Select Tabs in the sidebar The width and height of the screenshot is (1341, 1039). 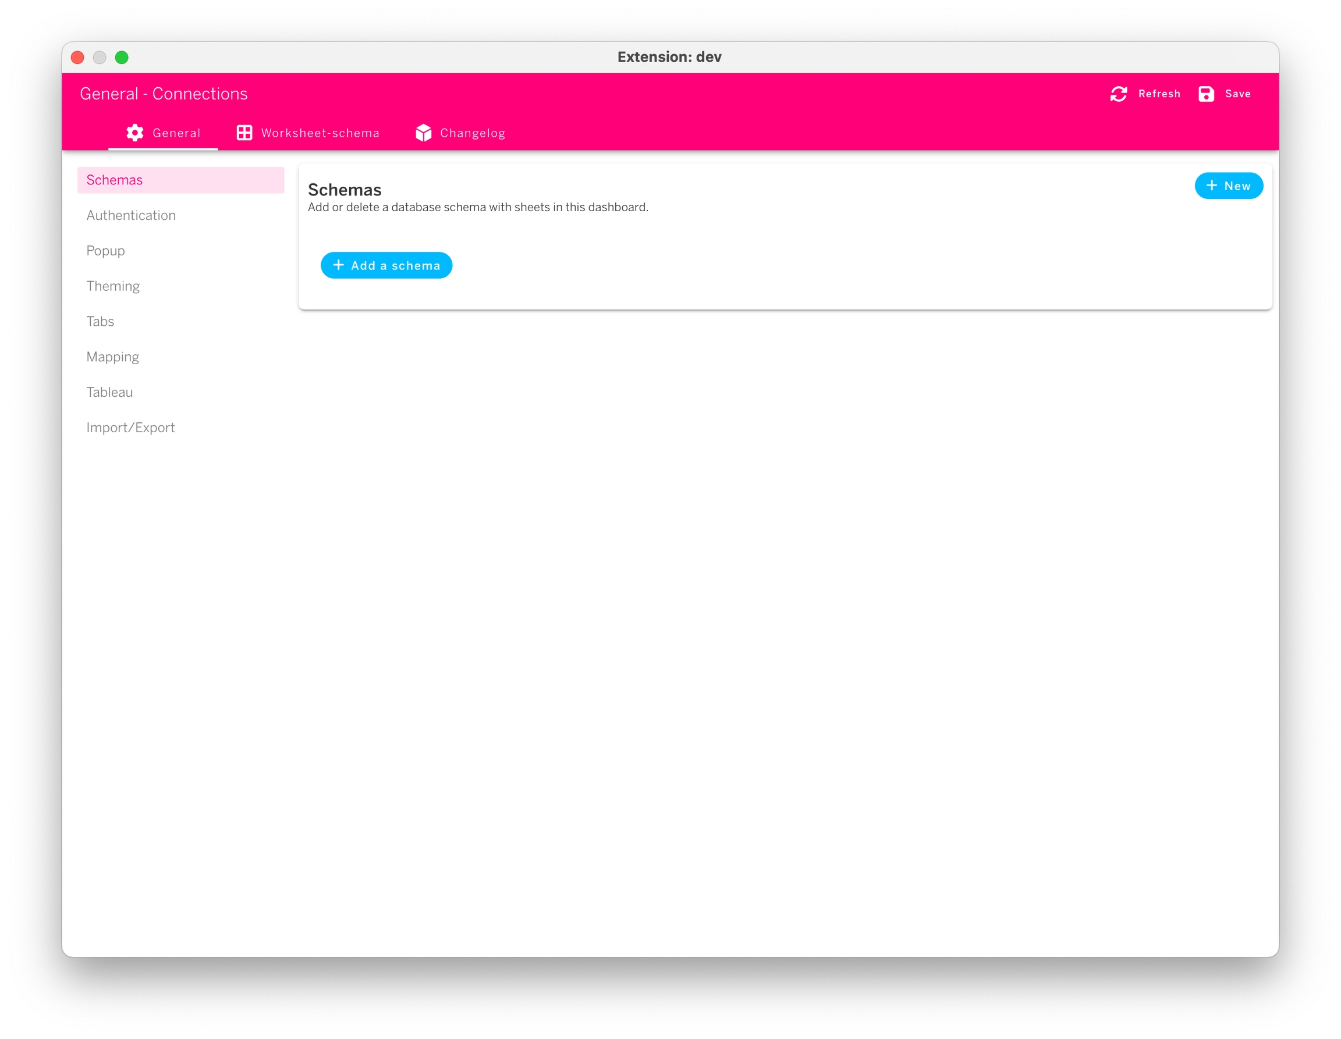[100, 322]
